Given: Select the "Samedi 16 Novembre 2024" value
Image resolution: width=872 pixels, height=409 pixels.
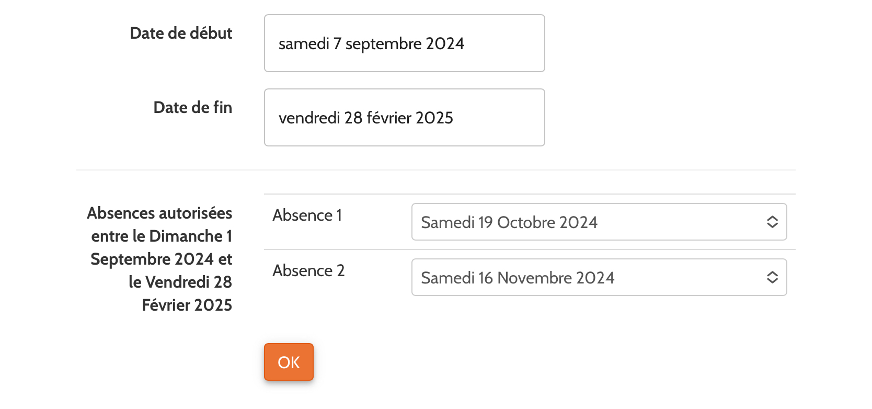Looking at the screenshot, I should pyautogui.click(x=518, y=278).
